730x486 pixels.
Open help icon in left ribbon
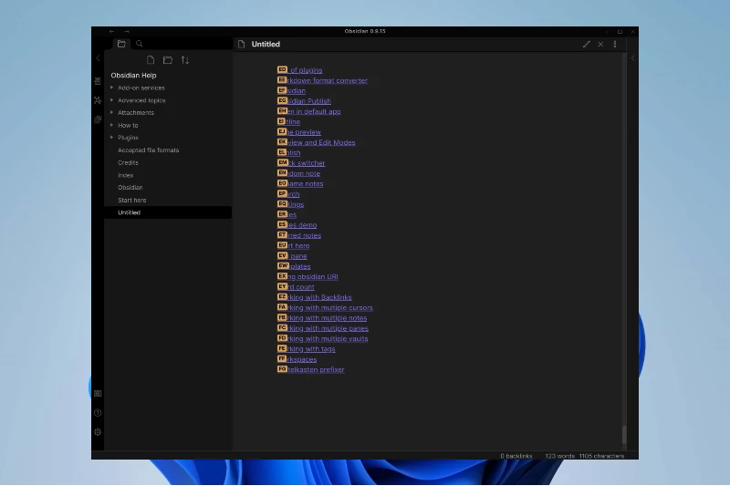(x=98, y=412)
